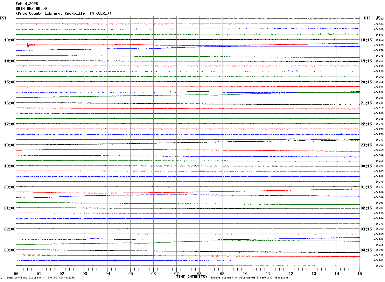Select the 14:00 EST time label
Screen dimensions: 385x282
click(10, 61)
